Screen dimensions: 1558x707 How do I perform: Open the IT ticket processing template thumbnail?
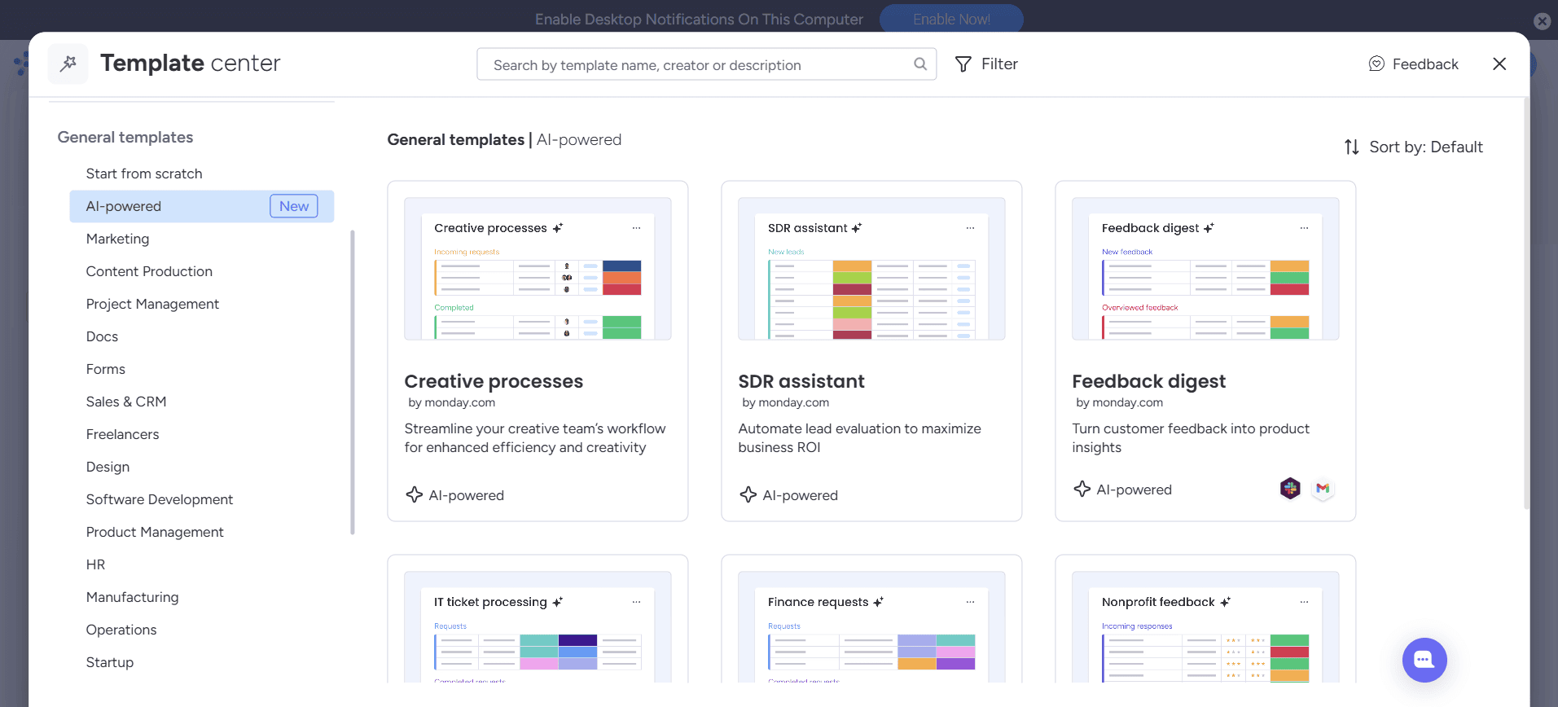(x=538, y=627)
